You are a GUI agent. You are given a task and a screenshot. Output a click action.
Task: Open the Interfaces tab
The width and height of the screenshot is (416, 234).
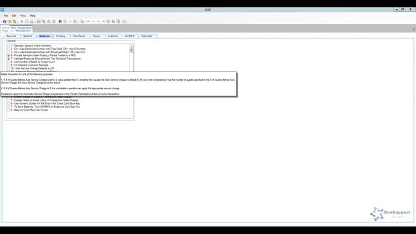[x=79, y=36]
